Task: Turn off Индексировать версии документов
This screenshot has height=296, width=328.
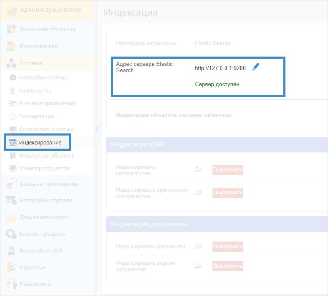Action: click(x=228, y=266)
